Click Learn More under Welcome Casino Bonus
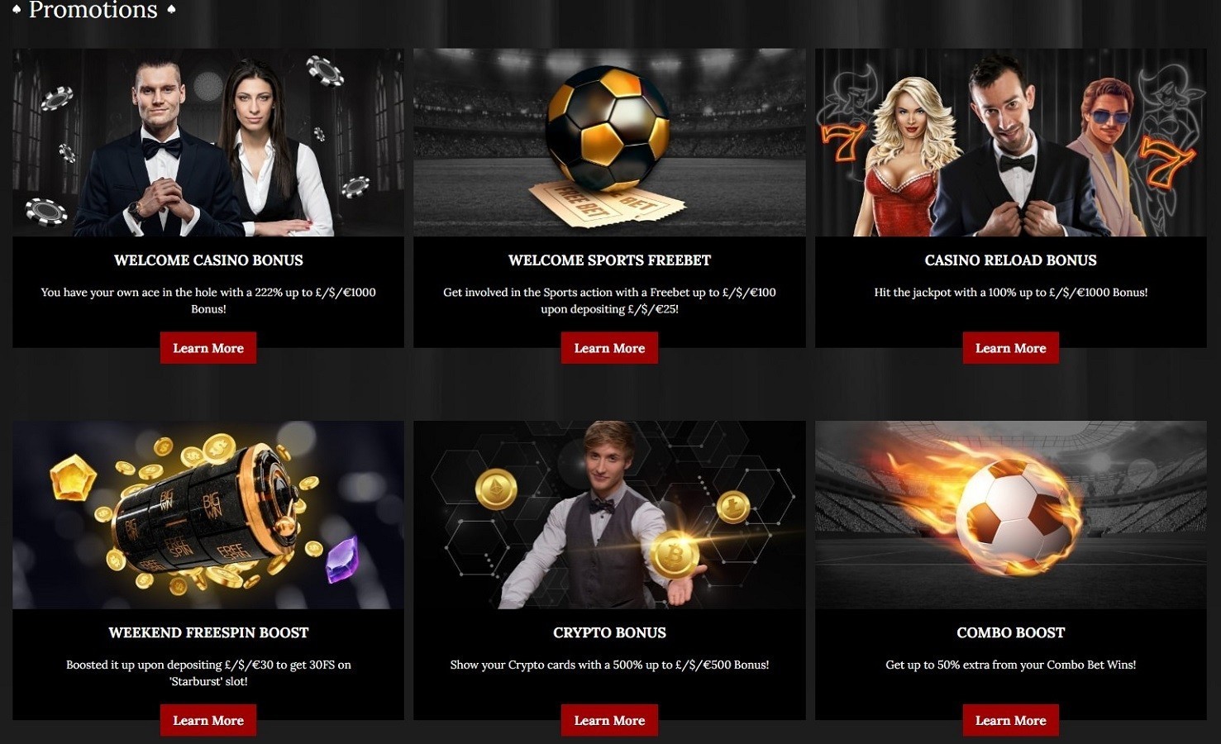Viewport: 1221px width, 744px height. (x=208, y=348)
